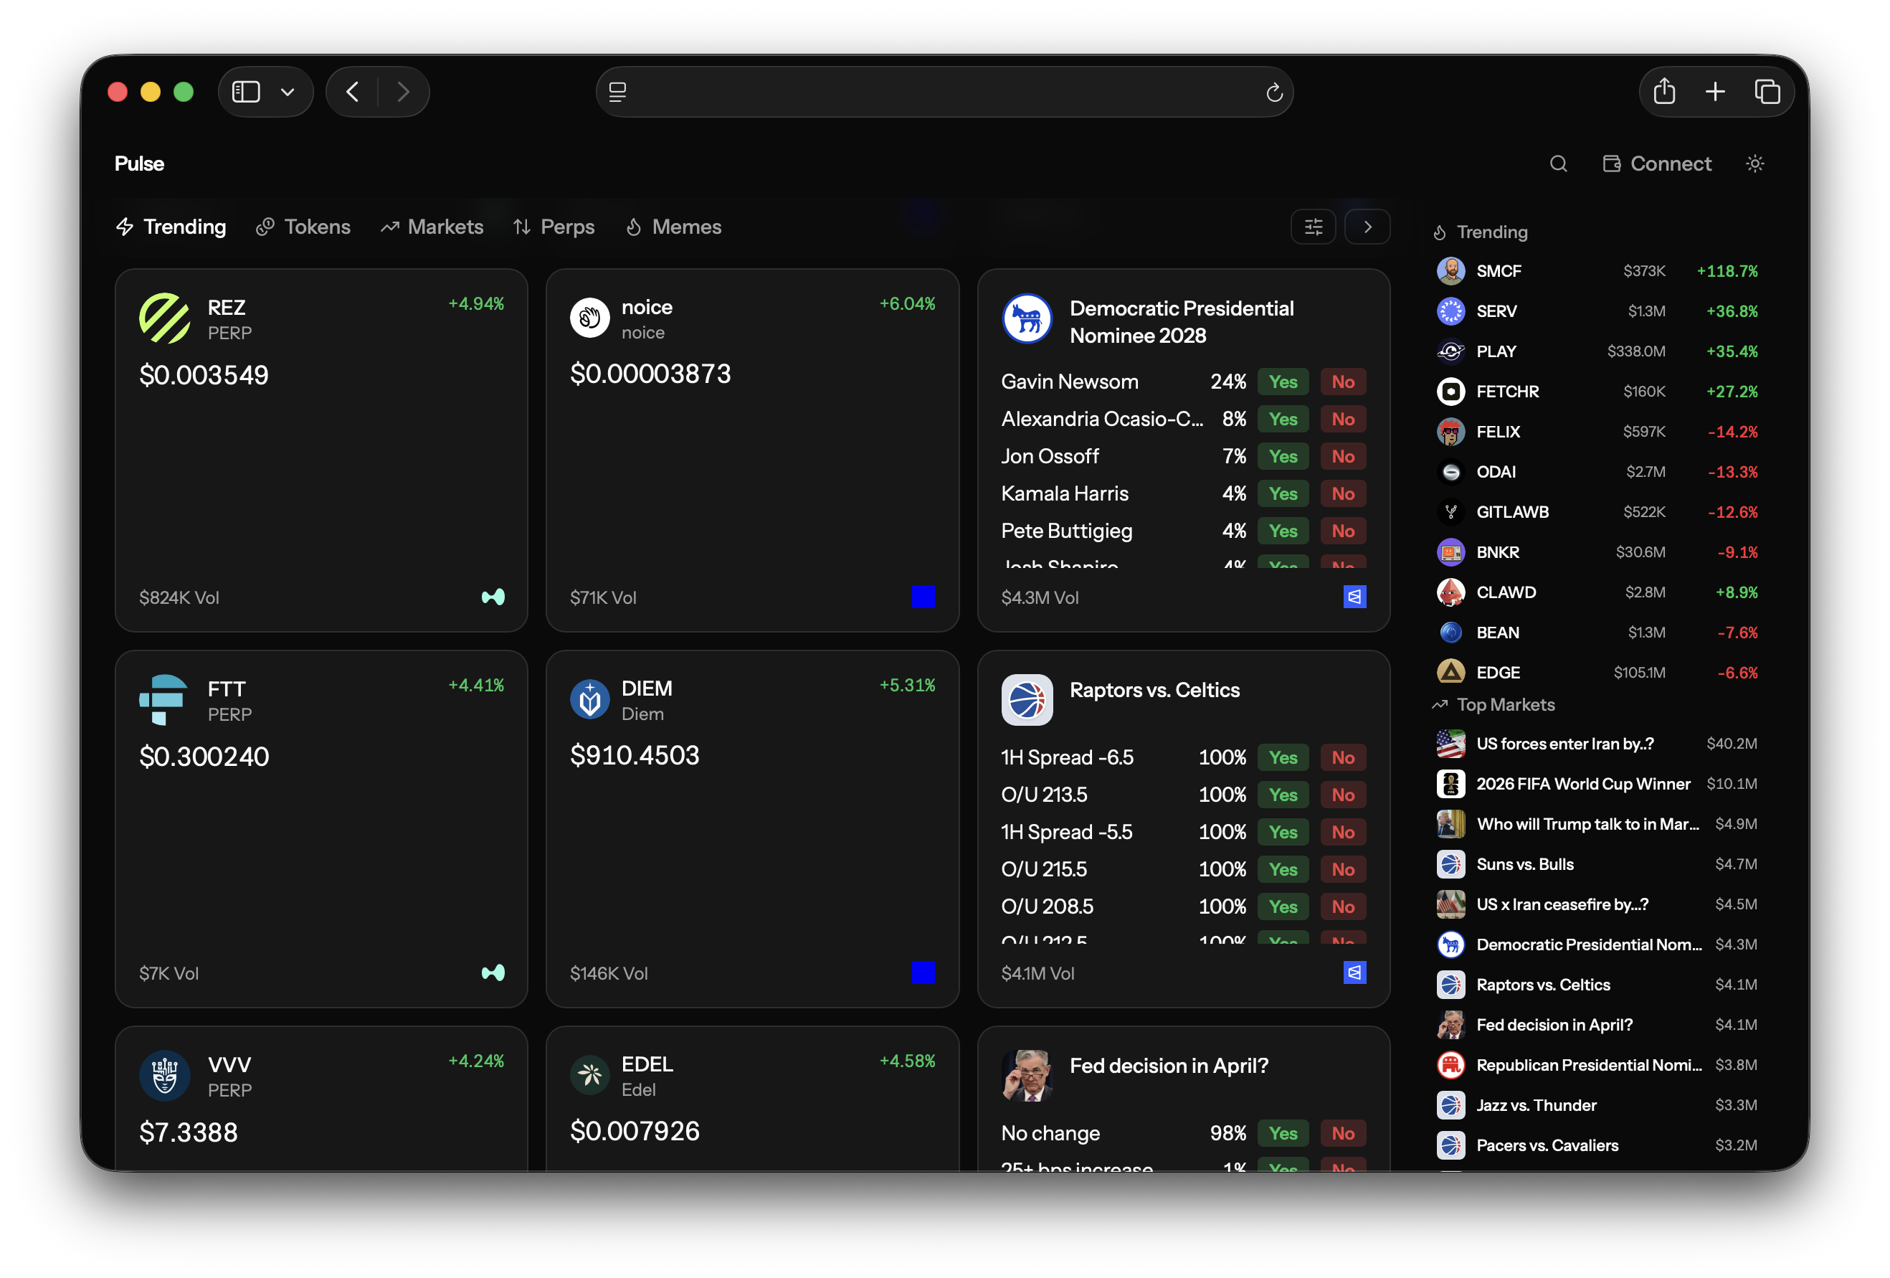Click the search magnifier icon in header
This screenshot has width=1890, height=1278.
pyautogui.click(x=1557, y=164)
